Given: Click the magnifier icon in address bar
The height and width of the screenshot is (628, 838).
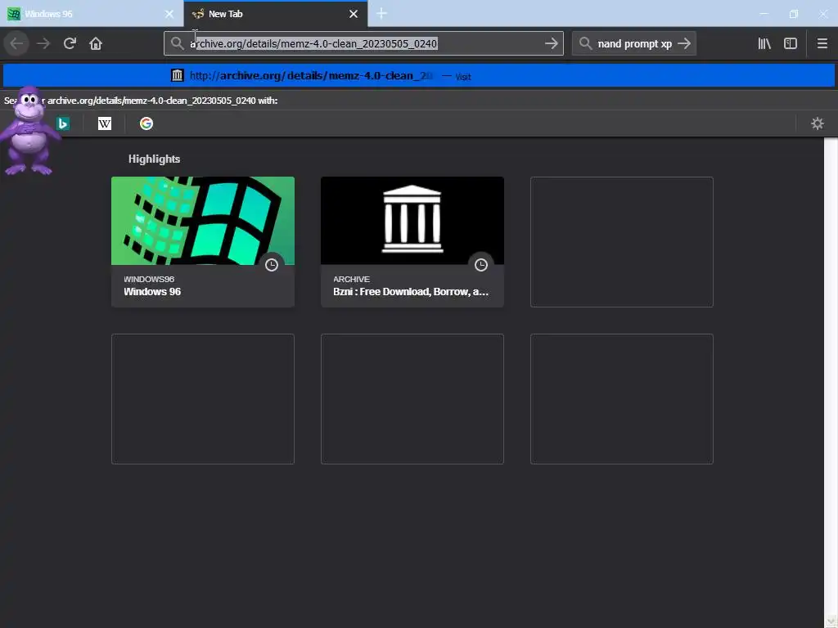Looking at the screenshot, I should point(177,43).
